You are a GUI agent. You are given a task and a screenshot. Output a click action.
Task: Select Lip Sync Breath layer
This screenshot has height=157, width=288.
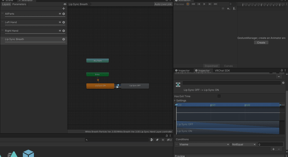coord(34,40)
